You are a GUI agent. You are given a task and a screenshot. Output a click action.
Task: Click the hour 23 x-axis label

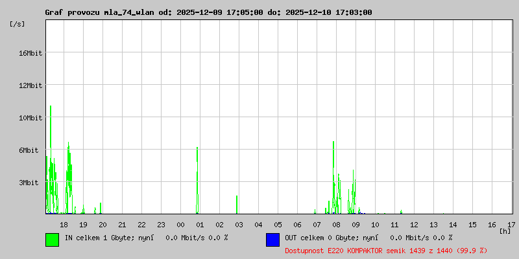[x=161, y=225]
